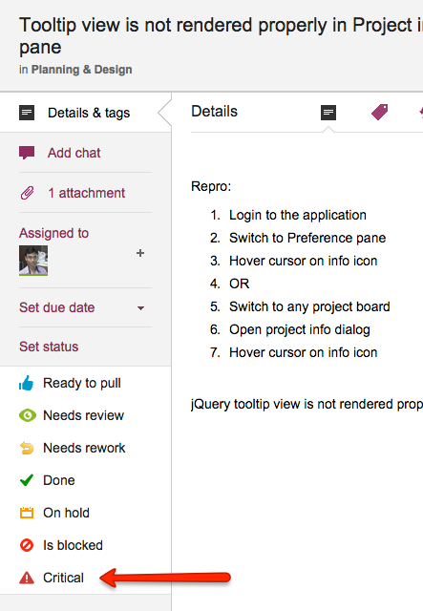Switch to details note icon tab
This screenshot has height=611, width=423.
coord(328,113)
